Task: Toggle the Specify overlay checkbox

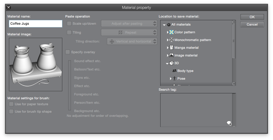Action: 68,52
